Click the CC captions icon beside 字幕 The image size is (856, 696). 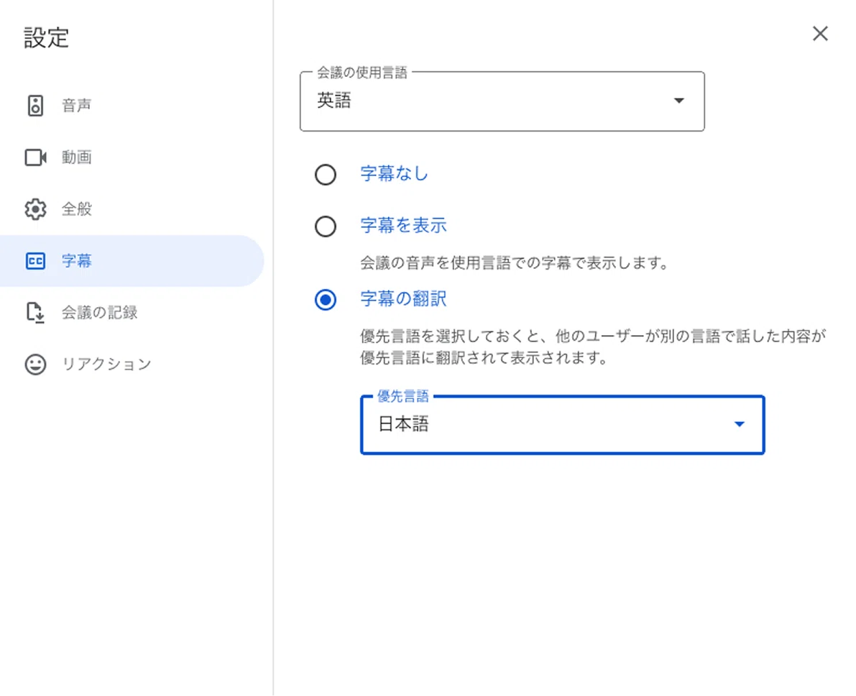pos(35,261)
